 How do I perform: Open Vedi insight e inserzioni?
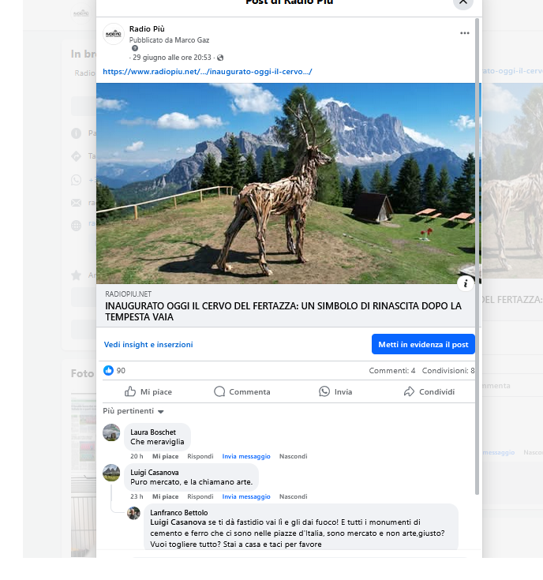click(148, 344)
